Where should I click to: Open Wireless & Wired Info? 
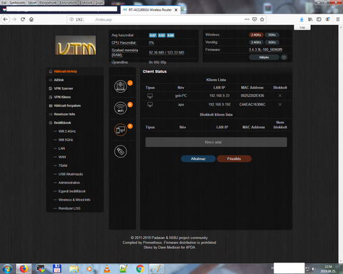click(74, 200)
